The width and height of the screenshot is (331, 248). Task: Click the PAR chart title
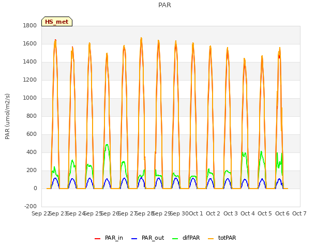point(164,5)
